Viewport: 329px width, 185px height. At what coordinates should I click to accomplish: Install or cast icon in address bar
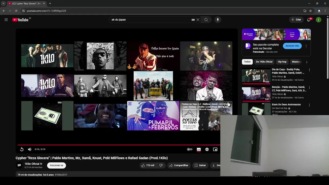(x=305, y=11)
